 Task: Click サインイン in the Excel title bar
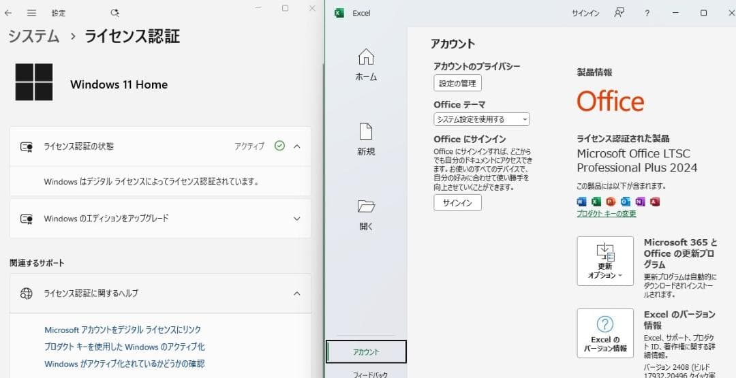point(585,13)
